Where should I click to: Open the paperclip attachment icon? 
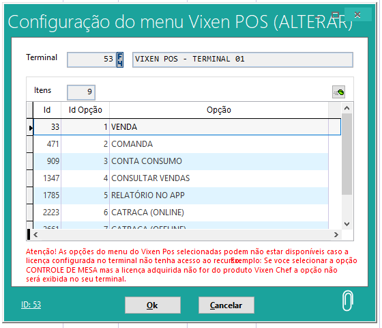[348, 301]
